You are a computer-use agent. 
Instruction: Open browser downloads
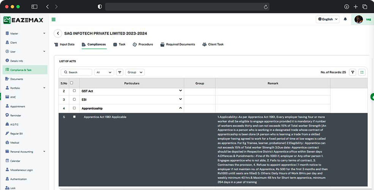click(x=347, y=7)
